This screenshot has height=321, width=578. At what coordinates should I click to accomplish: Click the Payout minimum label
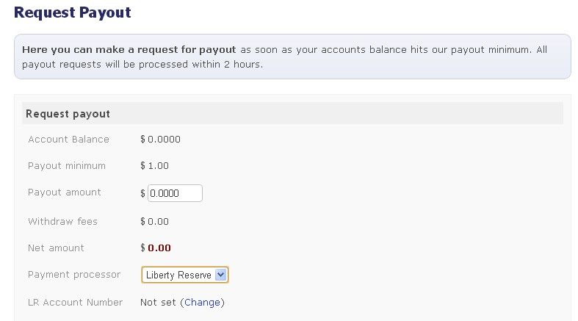(67, 166)
